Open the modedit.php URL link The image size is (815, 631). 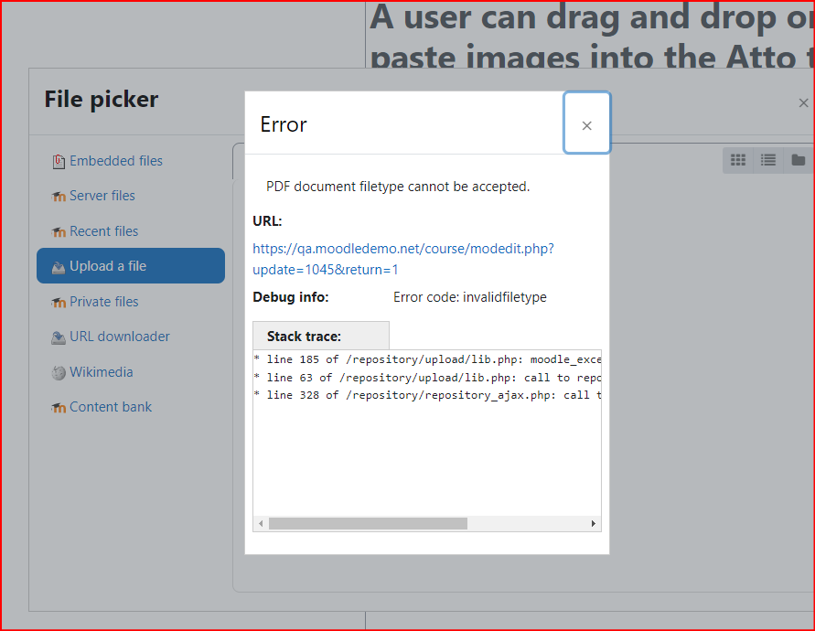click(x=403, y=259)
